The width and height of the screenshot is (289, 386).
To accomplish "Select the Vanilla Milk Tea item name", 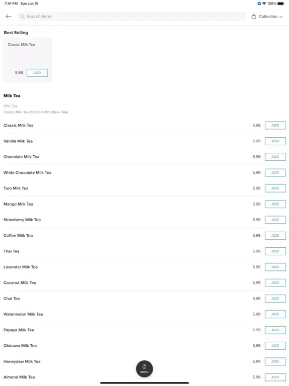I will click(18, 141).
